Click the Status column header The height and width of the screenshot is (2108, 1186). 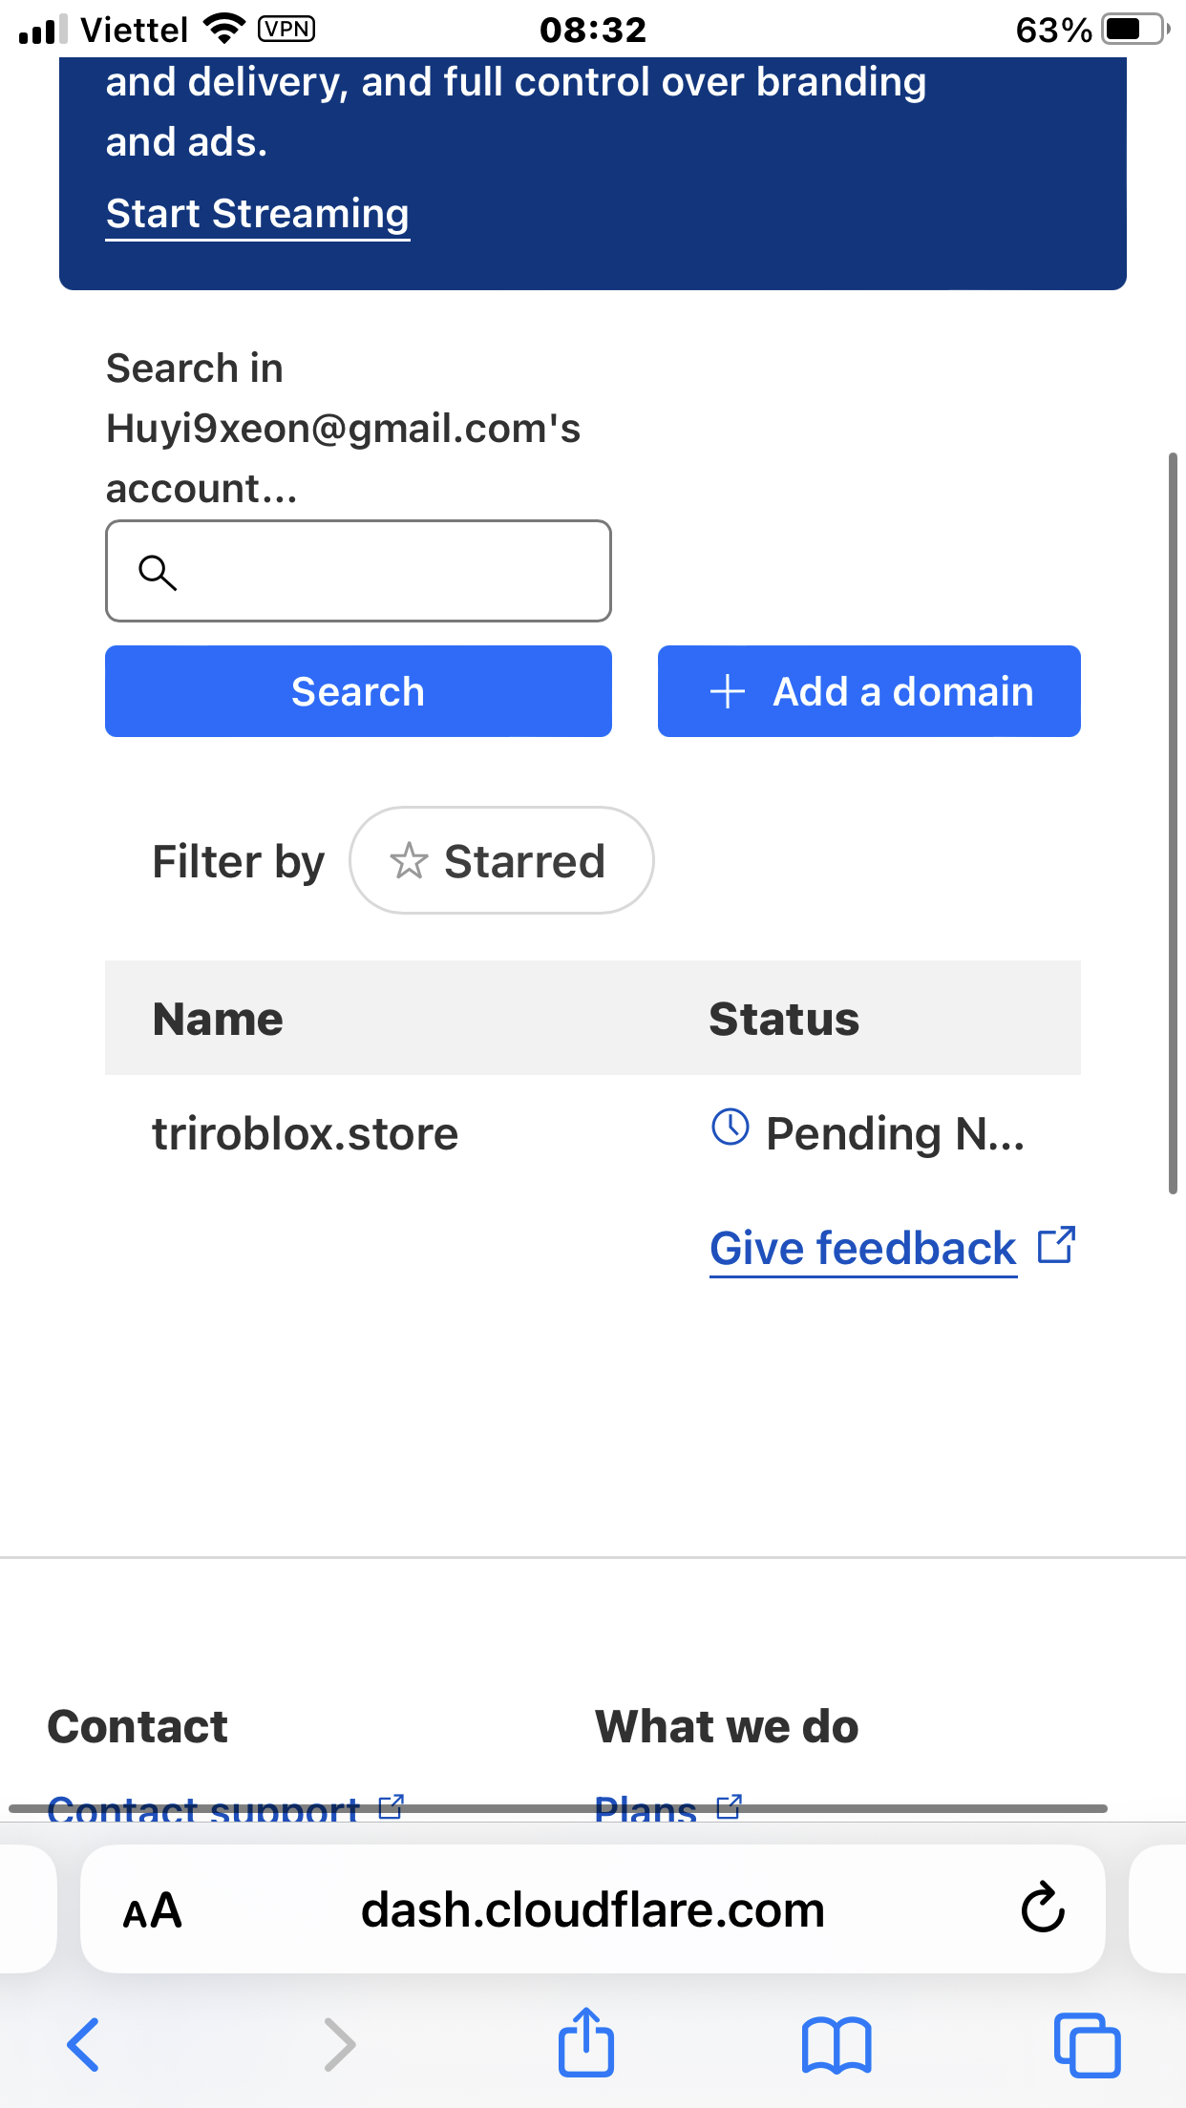pyautogui.click(x=784, y=1019)
